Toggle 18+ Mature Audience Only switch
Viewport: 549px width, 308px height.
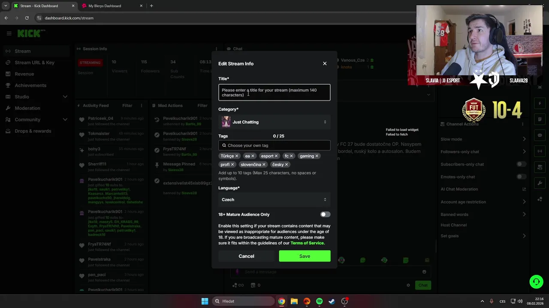click(325, 214)
